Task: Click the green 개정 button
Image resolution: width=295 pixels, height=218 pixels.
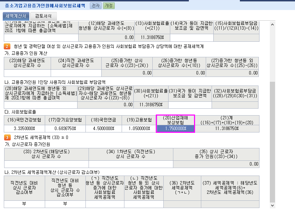Action: (109, 6)
